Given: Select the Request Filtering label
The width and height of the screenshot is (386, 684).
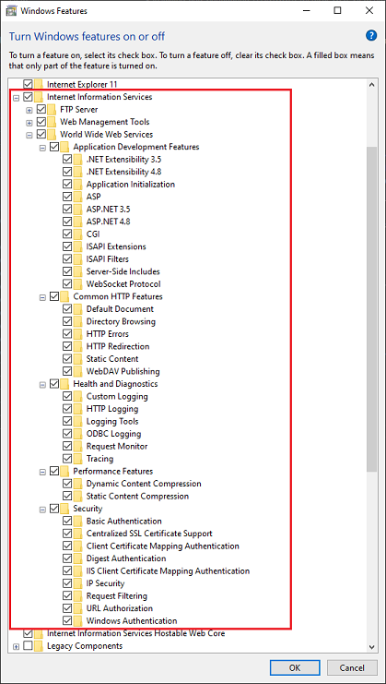Looking at the screenshot, I should [x=117, y=596].
